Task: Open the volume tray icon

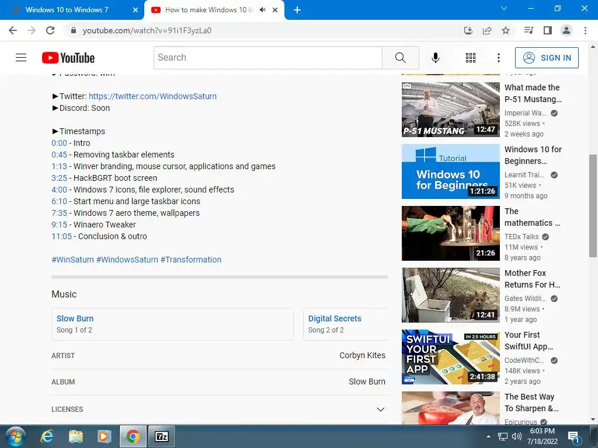Action: coord(517,436)
